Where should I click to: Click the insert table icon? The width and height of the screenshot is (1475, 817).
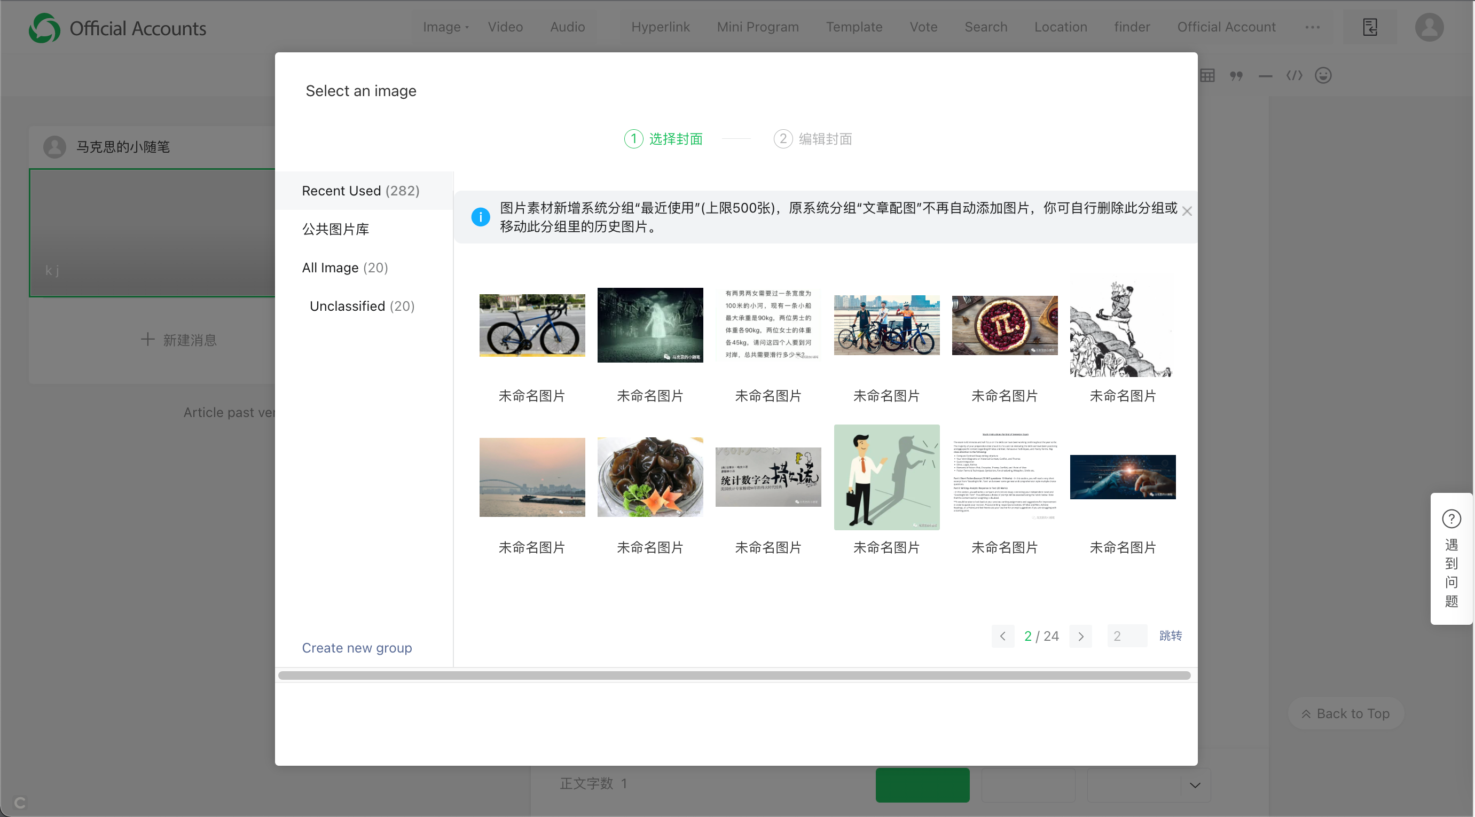[x=1207, y=76]
